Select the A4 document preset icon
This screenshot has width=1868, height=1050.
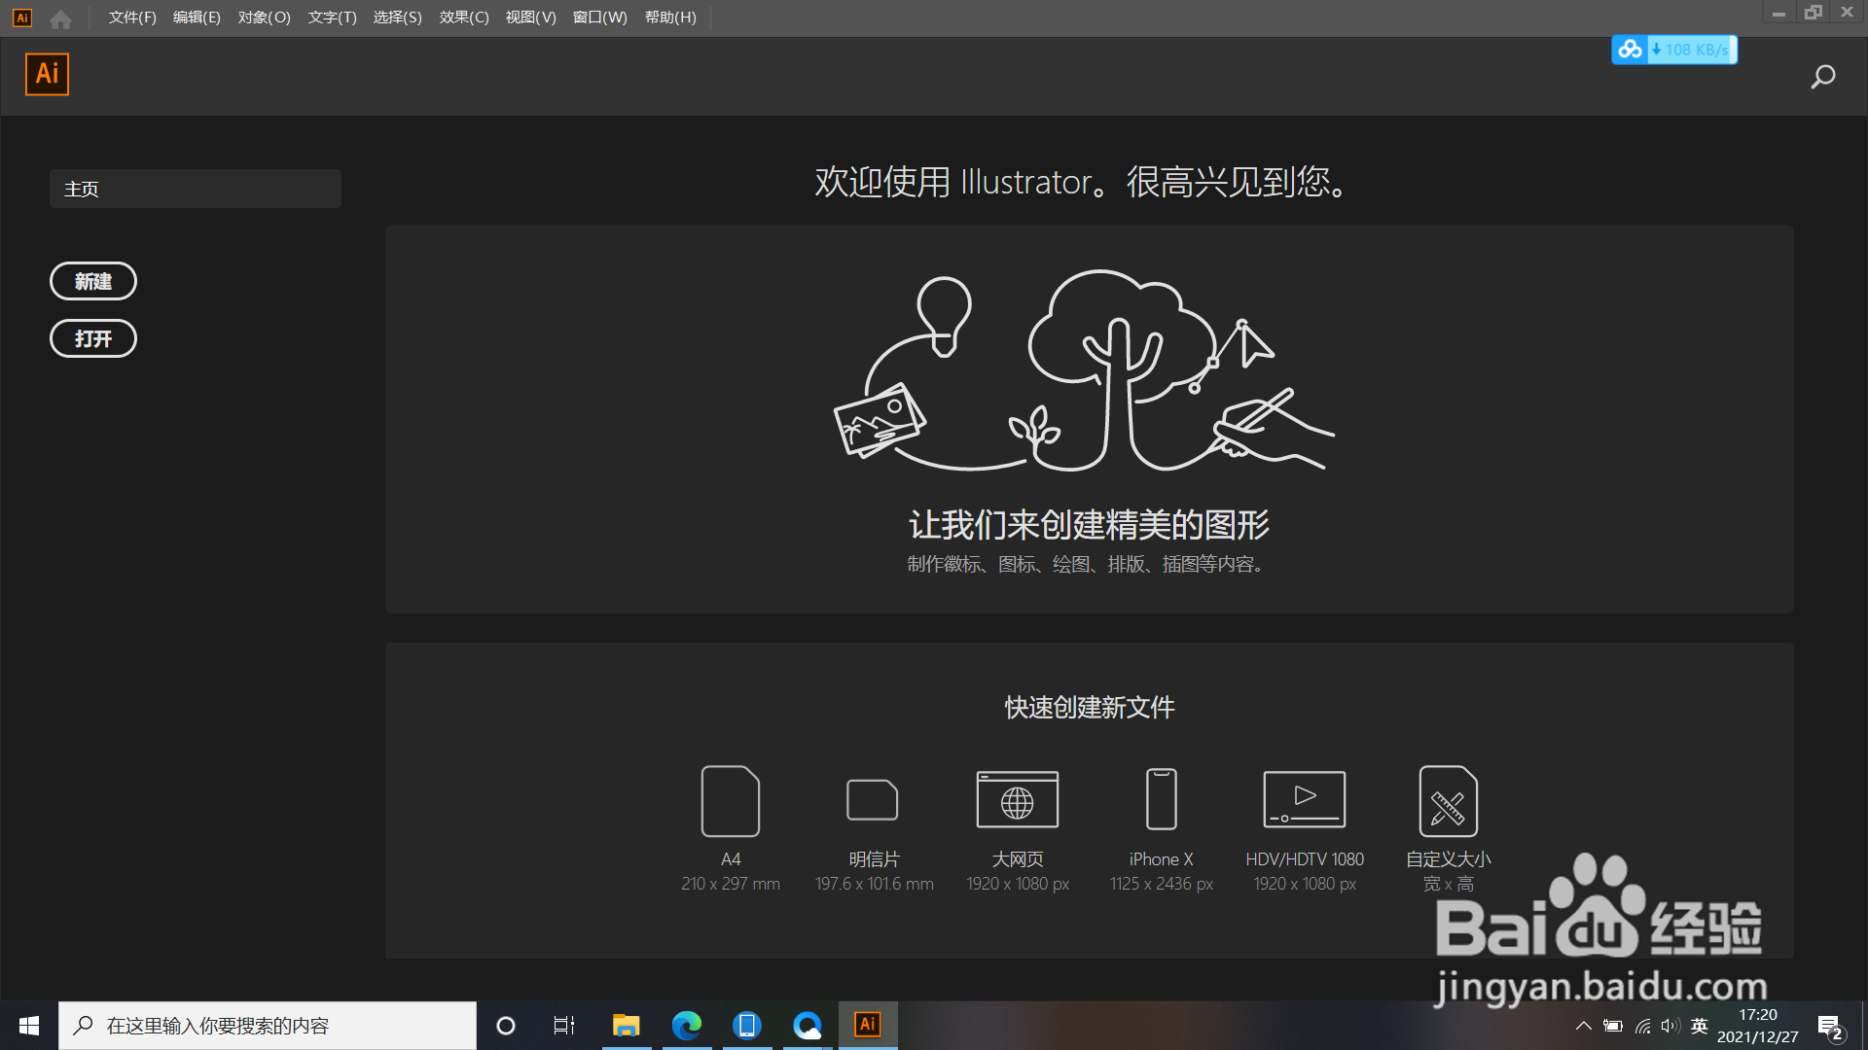(731, 801)
